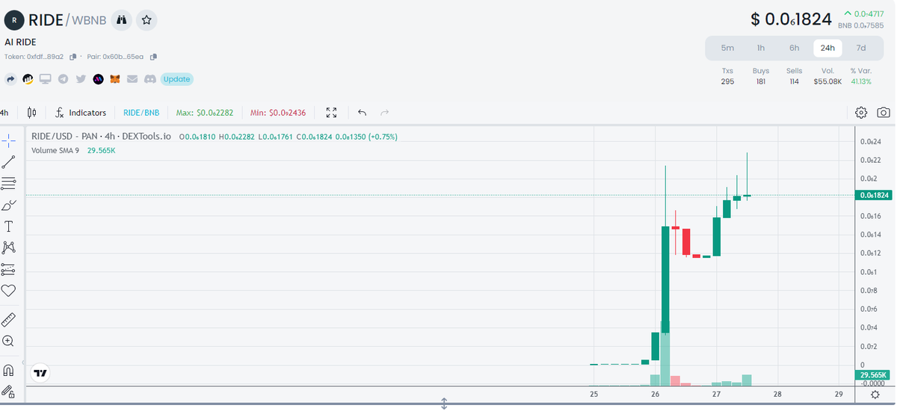Click the date 26 on time axis

click(x=655, y=394)
